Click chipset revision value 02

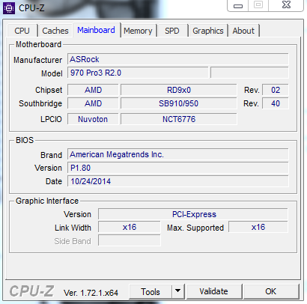pos(276,90)
